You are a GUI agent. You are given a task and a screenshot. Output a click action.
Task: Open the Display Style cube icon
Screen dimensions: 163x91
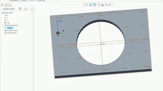[x=94, y=5]
